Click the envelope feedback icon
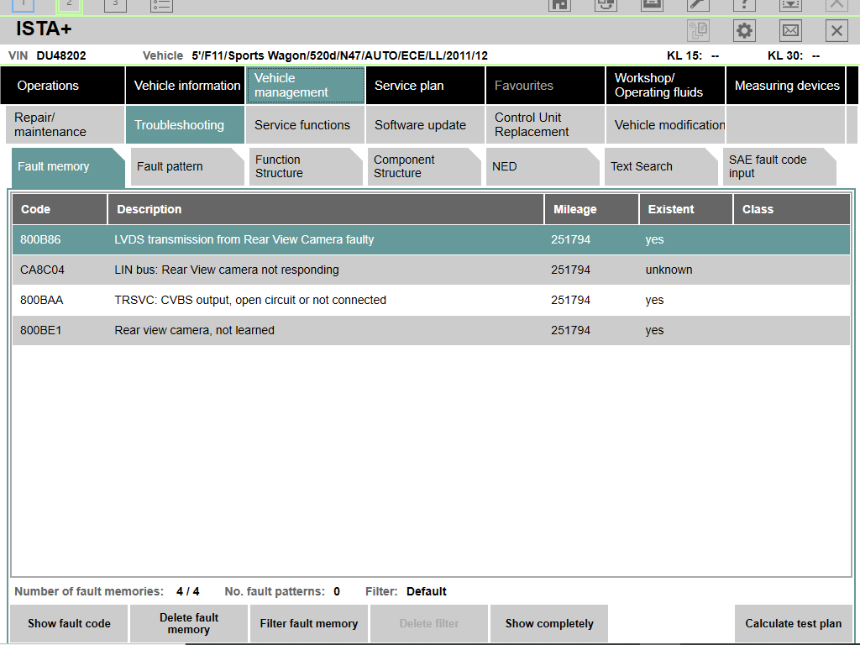 (790, 30)
